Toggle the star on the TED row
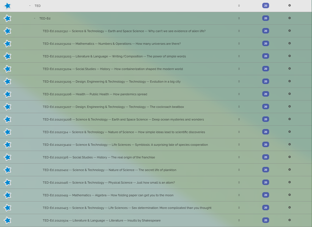 (x=8, y=6)
